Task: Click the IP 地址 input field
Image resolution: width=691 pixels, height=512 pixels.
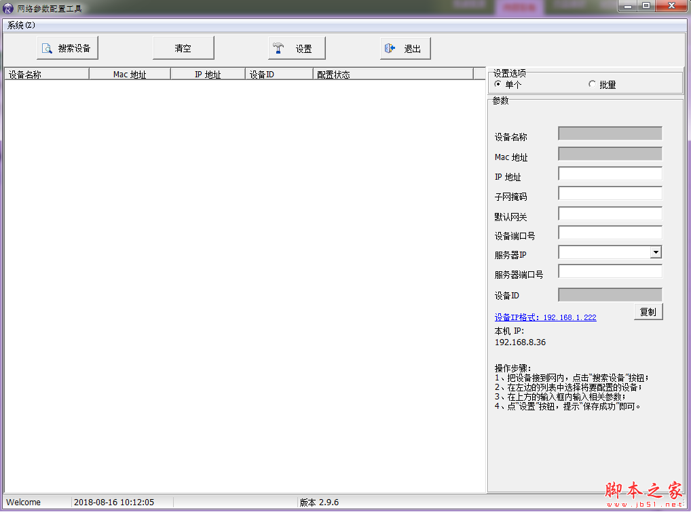Action: [610, 173]
